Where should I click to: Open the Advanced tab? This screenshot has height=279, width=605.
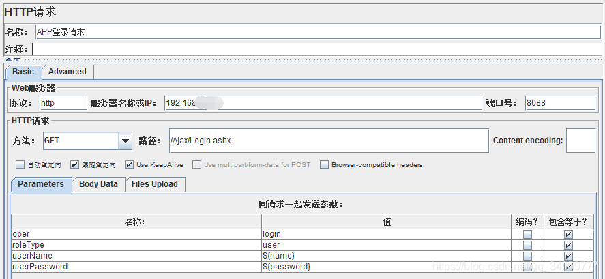point(68,72)
